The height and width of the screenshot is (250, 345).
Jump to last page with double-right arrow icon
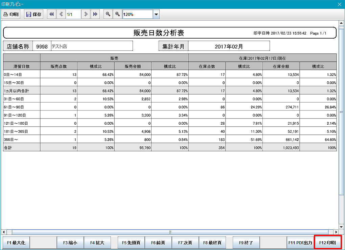95,14
